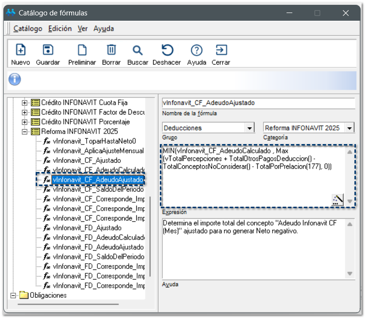Click the Borrar trash icon

tap(111, 51)
